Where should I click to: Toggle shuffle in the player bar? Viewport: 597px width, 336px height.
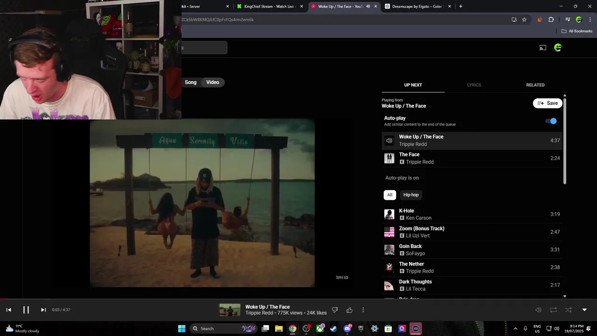[x=568, y=310]
